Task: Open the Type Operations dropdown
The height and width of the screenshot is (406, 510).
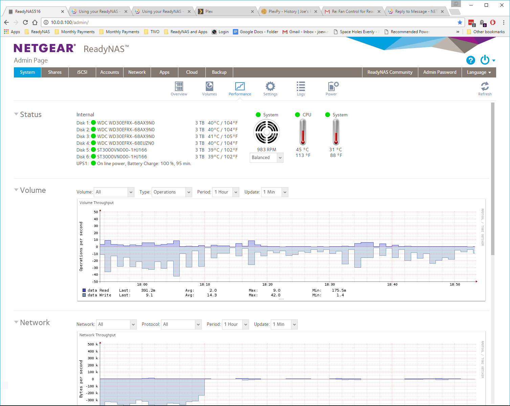Action: coord(172,192)
